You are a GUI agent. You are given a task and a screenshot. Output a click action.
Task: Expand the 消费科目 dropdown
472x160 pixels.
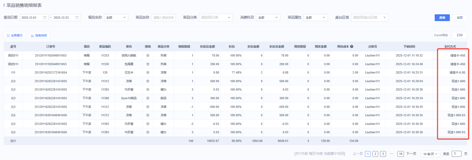(x=268, y=18)
